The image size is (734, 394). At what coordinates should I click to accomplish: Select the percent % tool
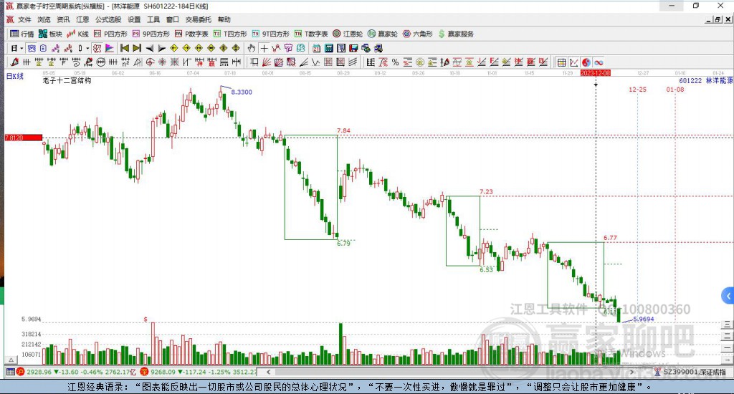(x=396, y=62)
